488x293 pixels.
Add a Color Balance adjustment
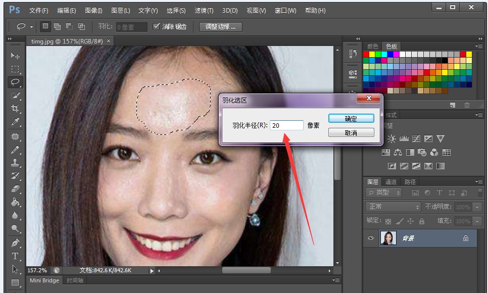point(398,152)
